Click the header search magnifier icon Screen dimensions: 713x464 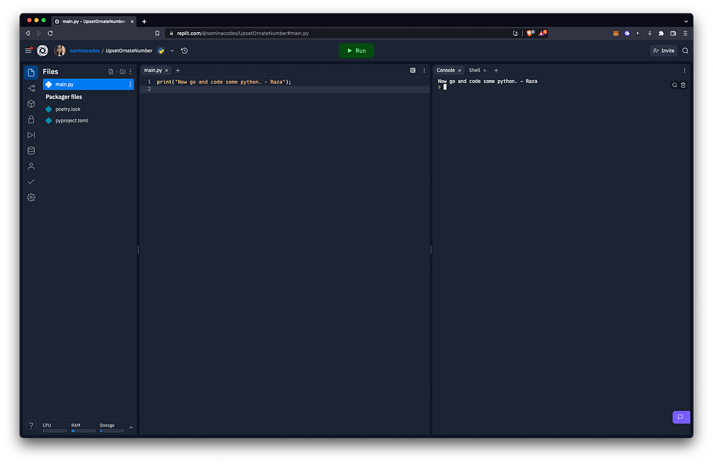[685, 50]
